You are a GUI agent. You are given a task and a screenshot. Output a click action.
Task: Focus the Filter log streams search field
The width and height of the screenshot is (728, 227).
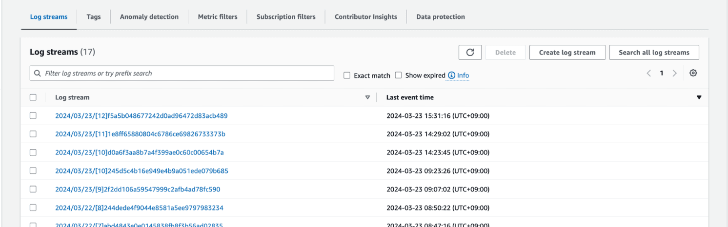[185, 74]
